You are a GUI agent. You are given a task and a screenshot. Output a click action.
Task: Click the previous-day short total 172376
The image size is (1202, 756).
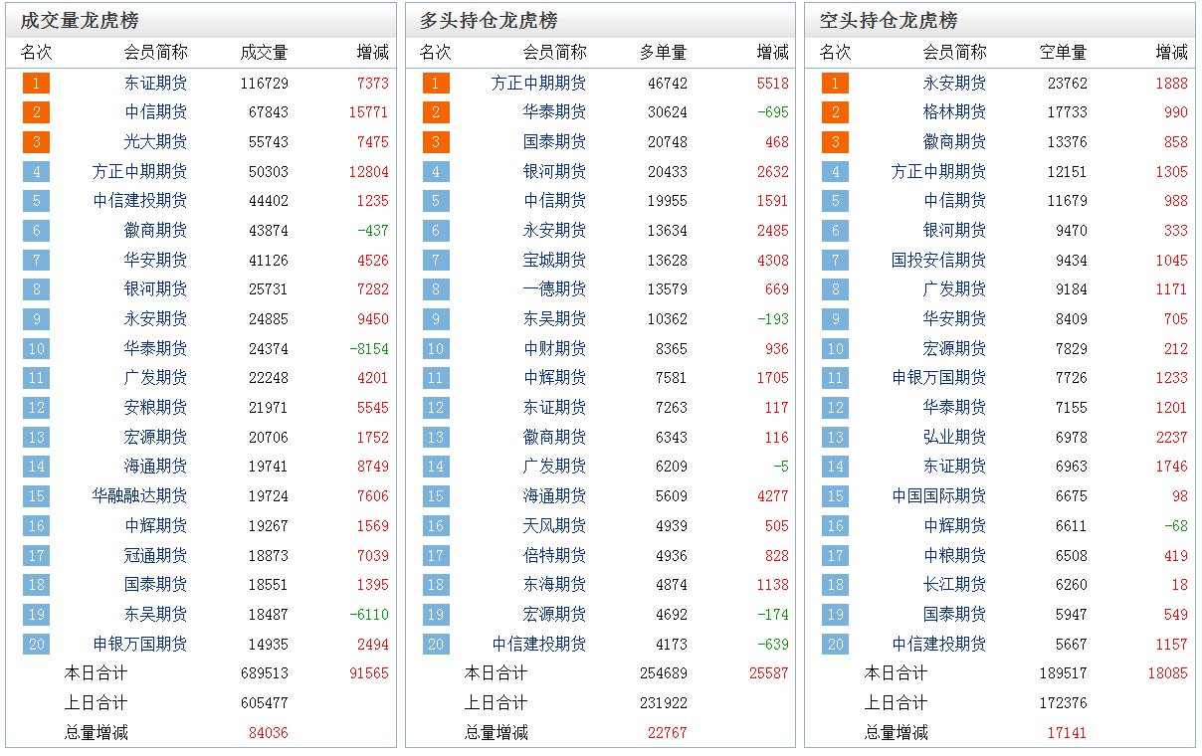[x=1064, y=703]
